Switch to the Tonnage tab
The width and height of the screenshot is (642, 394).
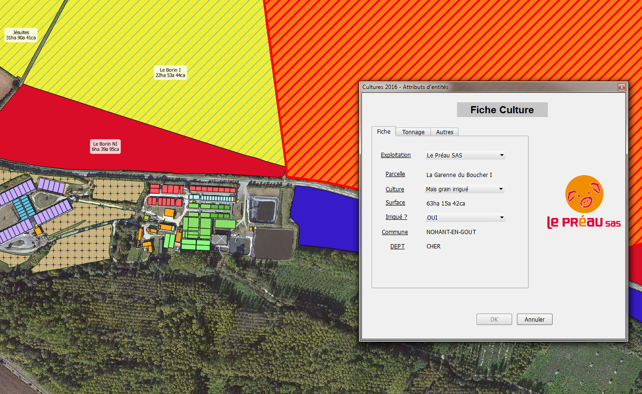click(413, 132)
